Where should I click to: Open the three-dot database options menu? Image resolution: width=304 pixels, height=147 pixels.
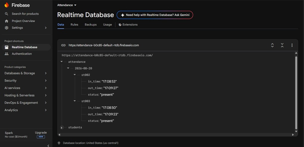click(292, 45)
